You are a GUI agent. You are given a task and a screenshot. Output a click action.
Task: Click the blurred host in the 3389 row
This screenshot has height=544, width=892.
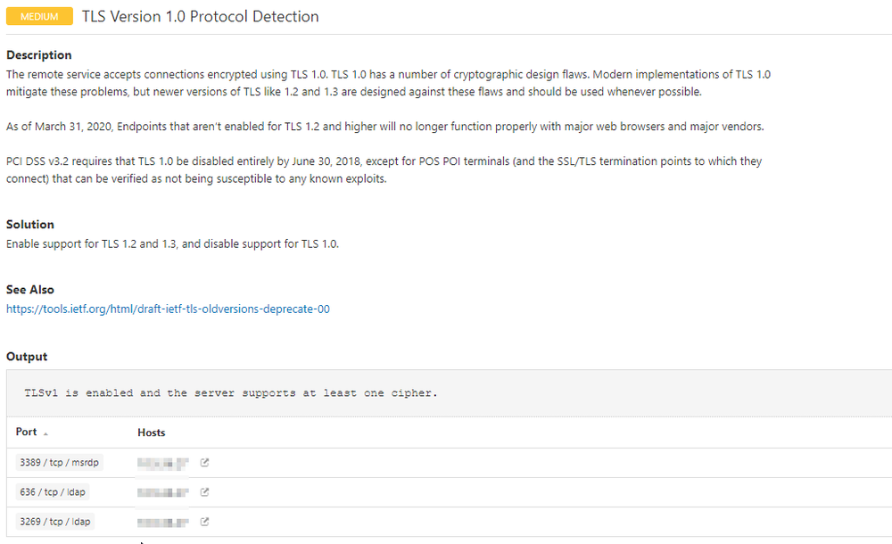163,463
